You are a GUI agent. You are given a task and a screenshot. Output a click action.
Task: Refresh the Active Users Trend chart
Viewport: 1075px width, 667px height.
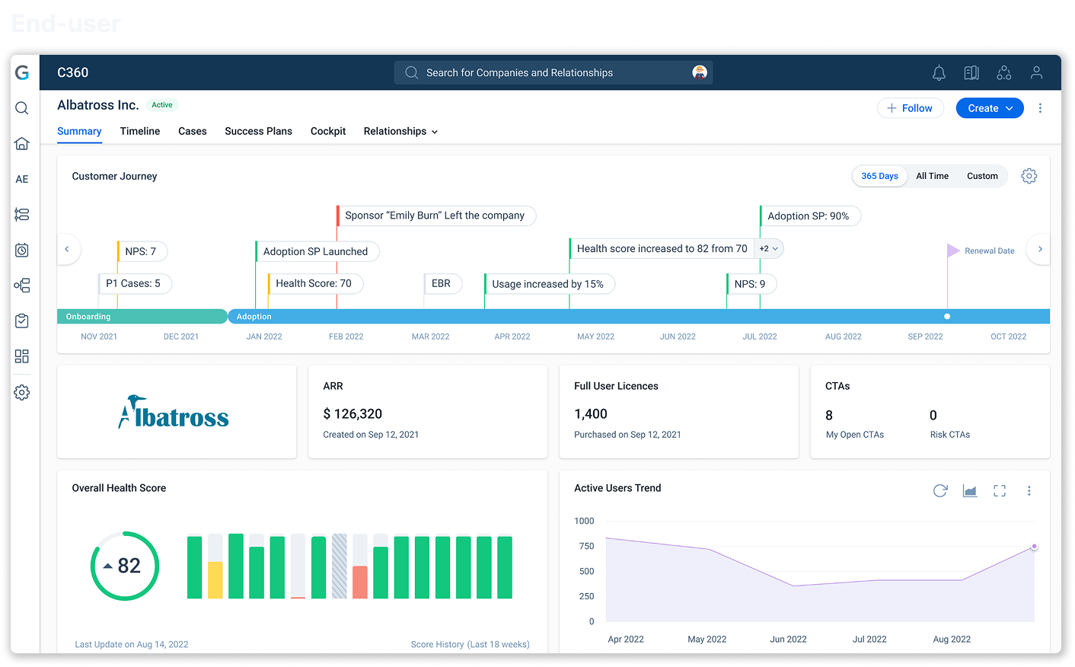point(940,491)
